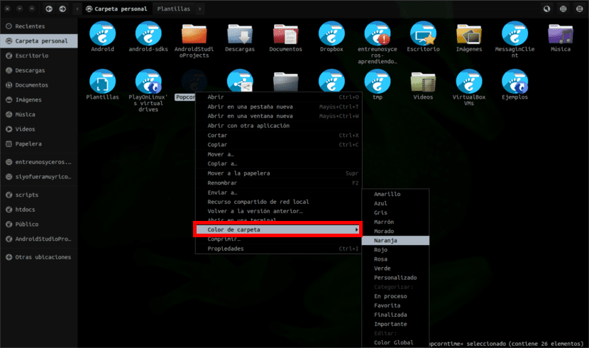Screen dimensions: 589x348
Task: Choose Color Global in submenu
Action: point(395,343)
